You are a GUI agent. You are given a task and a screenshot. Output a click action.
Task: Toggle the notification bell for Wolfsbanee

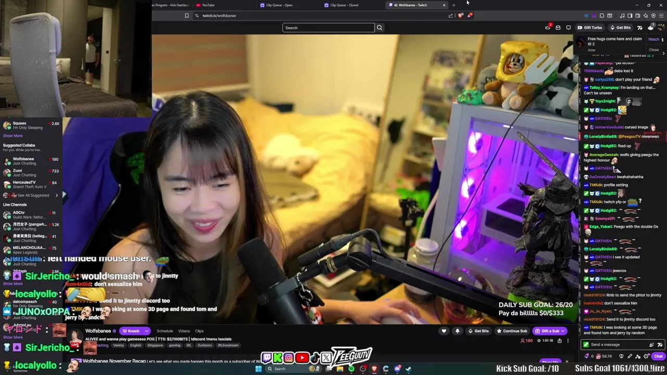458,331
